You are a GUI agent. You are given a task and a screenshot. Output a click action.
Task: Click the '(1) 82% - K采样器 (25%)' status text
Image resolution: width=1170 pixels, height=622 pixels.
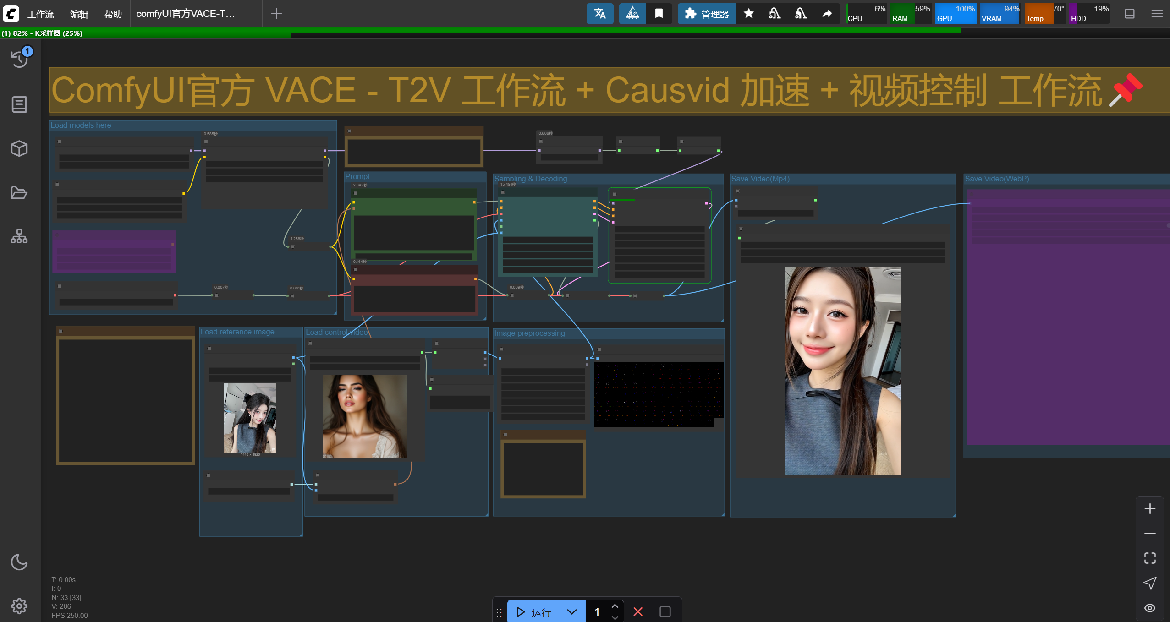click(x=42, y=33)
